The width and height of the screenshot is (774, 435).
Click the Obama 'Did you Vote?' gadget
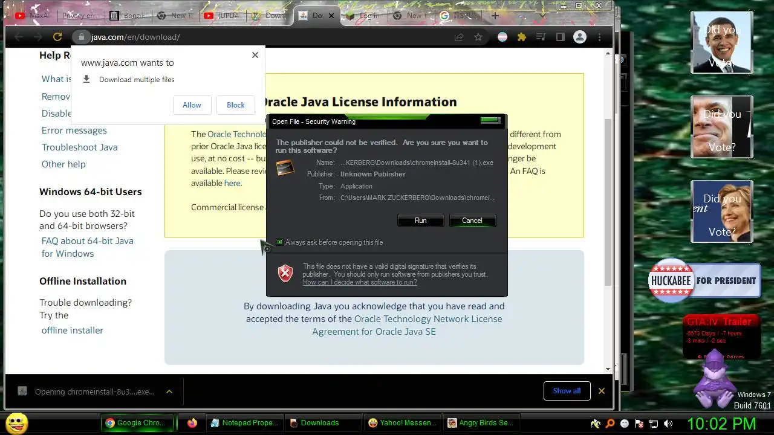point(722,43)
